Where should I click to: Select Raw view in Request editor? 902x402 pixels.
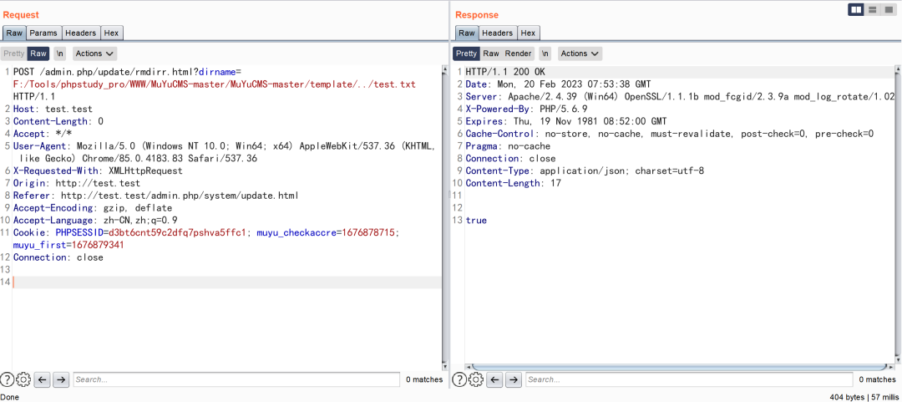tap(38, 53)
